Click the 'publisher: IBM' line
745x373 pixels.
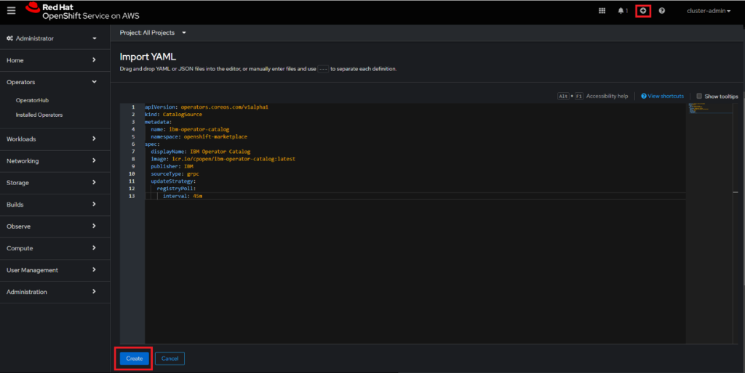pos(172,166)
